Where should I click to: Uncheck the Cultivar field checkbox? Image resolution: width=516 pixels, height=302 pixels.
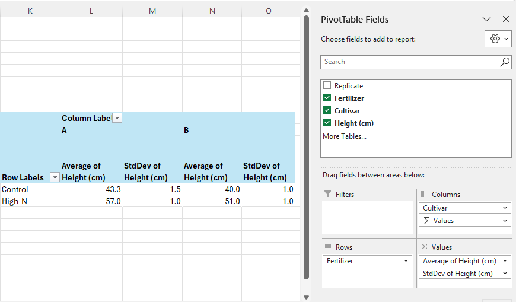click(327, 110)
